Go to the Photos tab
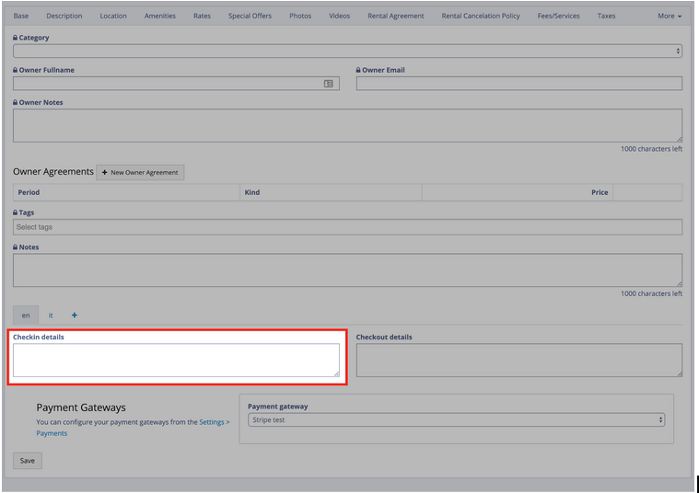This screenshot has height=493, width=699. coord(300,16)
